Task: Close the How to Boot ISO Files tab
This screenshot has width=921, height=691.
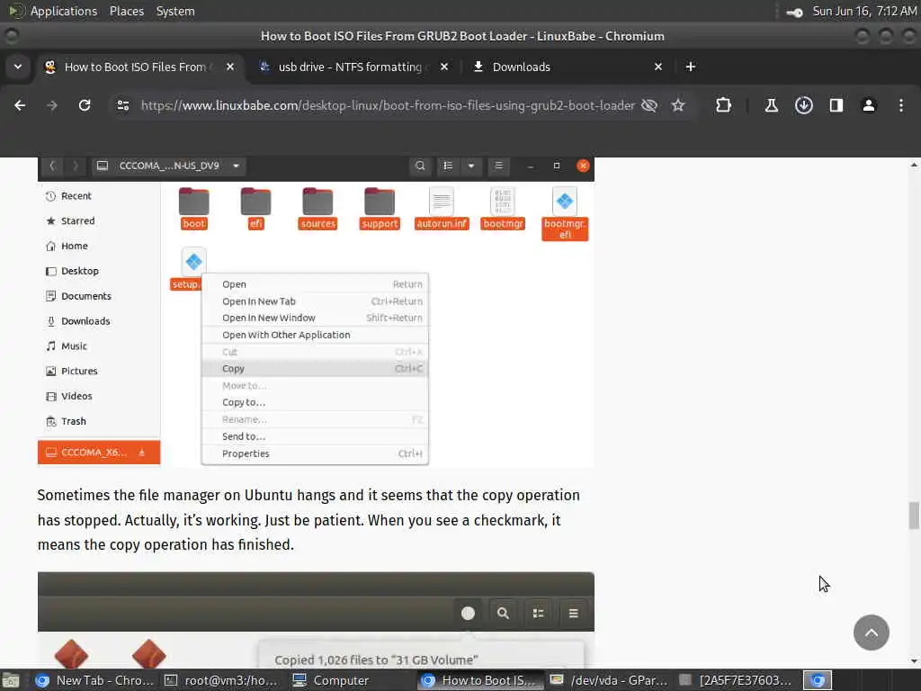Action: pyautogui.click(x=230, y=67)
